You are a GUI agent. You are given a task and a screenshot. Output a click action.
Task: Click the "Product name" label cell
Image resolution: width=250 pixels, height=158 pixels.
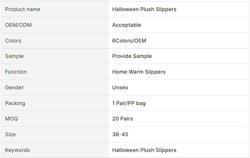[x=23, y=9]
